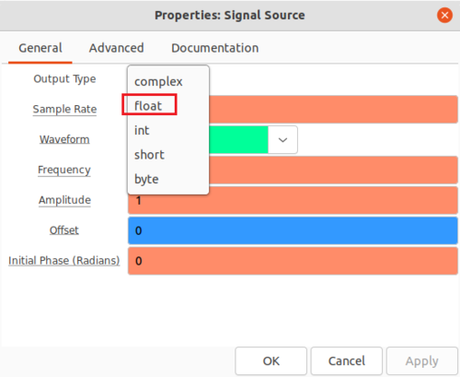Image resolution: width=460 pixels, height=377 pixels.
Task: Edit the Amplitude field showing 1
Action: pos(293,200)
